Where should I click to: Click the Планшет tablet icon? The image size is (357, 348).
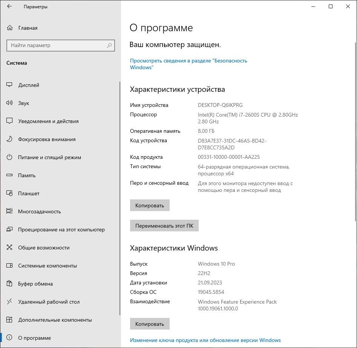coord(9,193)
